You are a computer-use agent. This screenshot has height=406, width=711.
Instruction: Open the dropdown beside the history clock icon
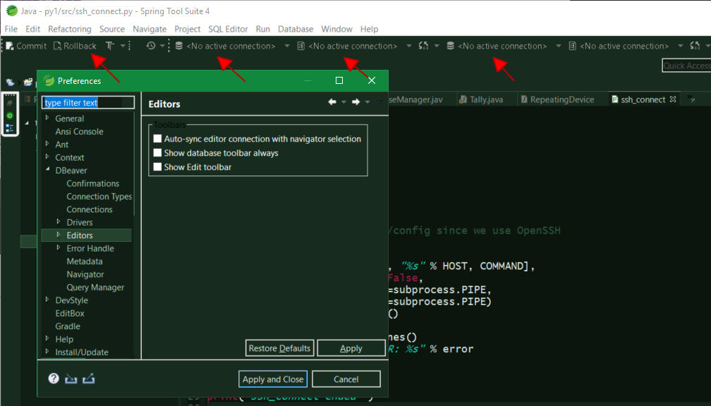[x=162, y=46]
